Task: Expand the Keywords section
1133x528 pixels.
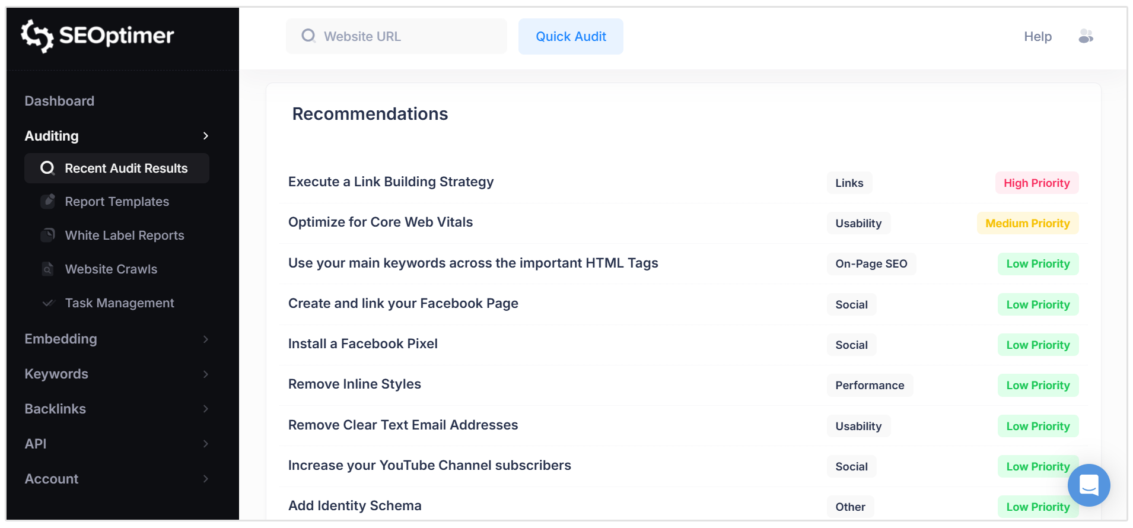Action: 56,374
